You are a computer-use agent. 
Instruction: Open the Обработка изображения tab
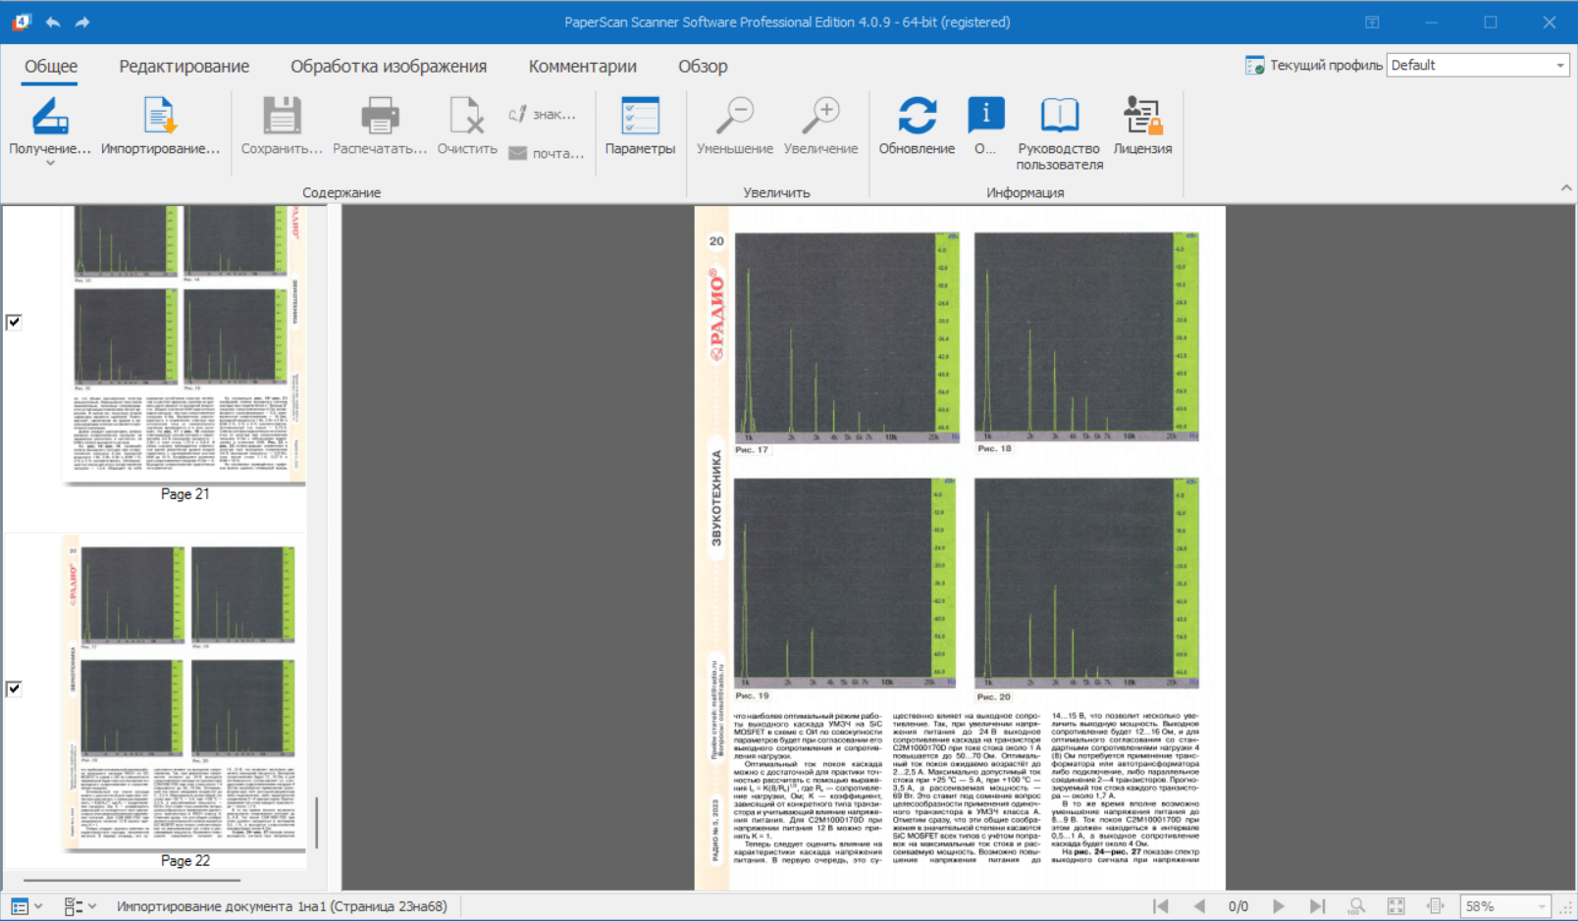coord(388,66)
